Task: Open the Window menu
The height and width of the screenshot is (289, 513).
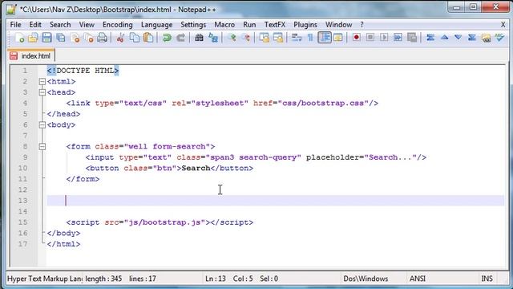Action: tap(338, 25)
